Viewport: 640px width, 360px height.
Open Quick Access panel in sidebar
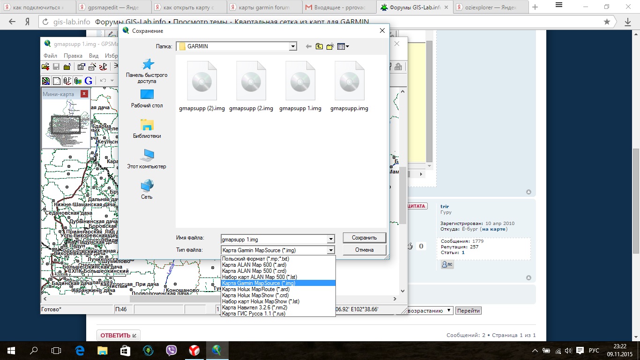pyautogui.click(x=147, y=71)
